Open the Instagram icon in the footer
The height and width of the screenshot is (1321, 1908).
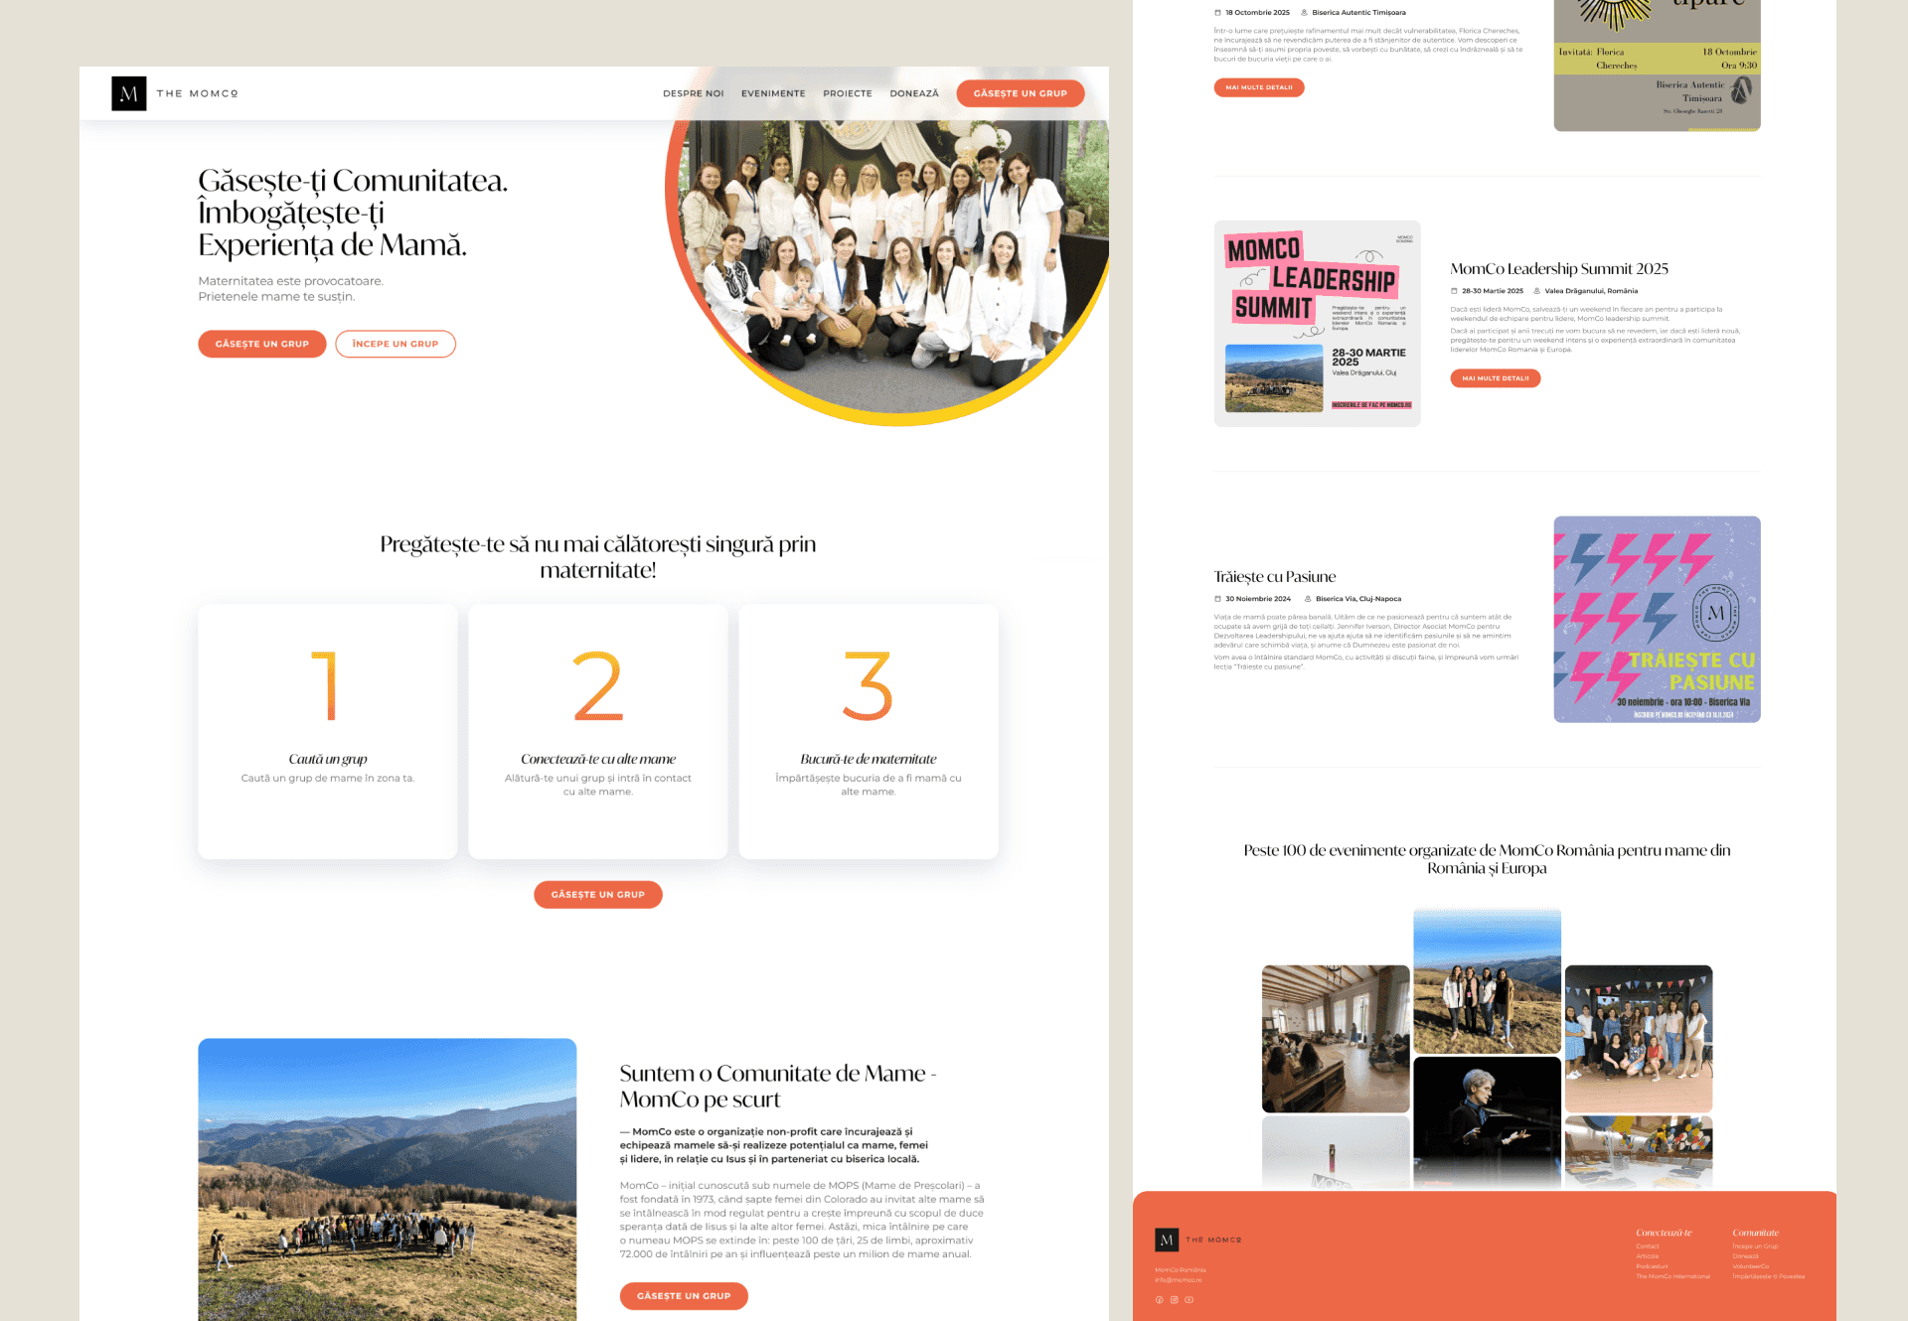tap(1174, 1299)
